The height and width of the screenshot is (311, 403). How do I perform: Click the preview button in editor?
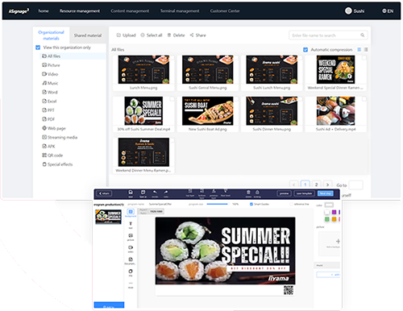click(285, 193)
